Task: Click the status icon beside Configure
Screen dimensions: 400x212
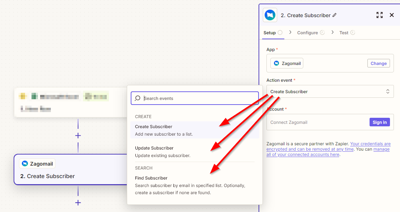Action: coord(322,32)
